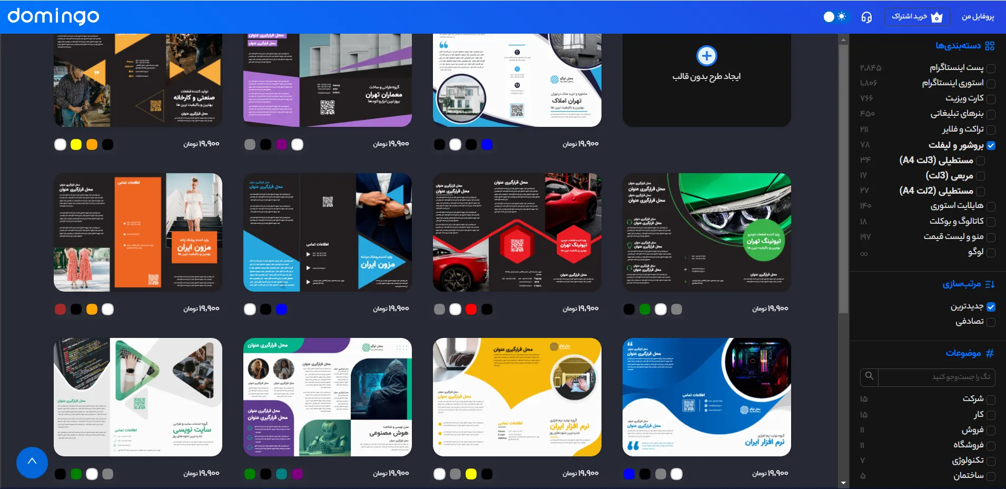Check هایلایت استوری category
The height and width of the screenshot is (489, 1006).
(991, 206)
